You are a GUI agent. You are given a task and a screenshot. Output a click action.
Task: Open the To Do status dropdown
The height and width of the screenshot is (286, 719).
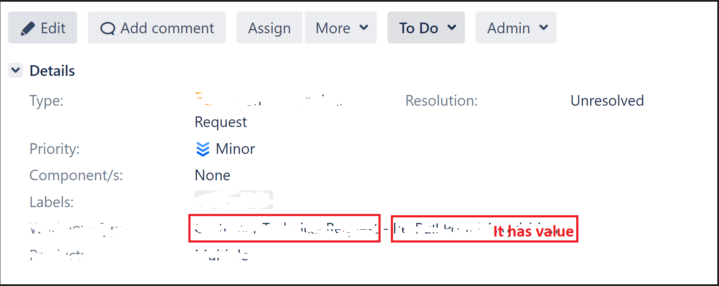click(426, 28)
